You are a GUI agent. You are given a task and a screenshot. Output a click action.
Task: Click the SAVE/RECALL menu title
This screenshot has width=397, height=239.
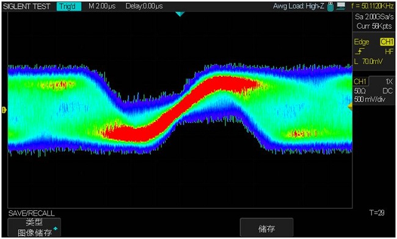31,213
